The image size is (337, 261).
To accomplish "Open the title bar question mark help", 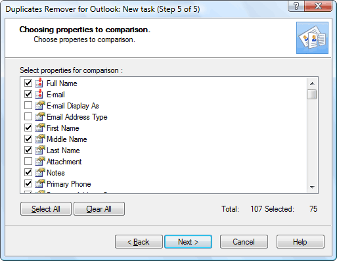I will click(x=296, y=6).
